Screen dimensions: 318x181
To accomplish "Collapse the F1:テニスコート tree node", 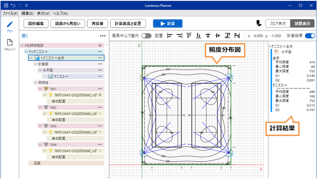I will 26,52.
